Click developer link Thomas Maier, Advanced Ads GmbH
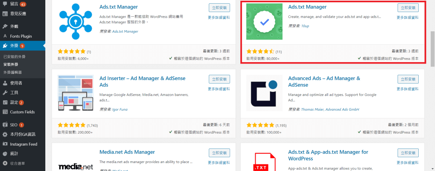Viewport: 435px width, 171px height. [x=330, y=109]
